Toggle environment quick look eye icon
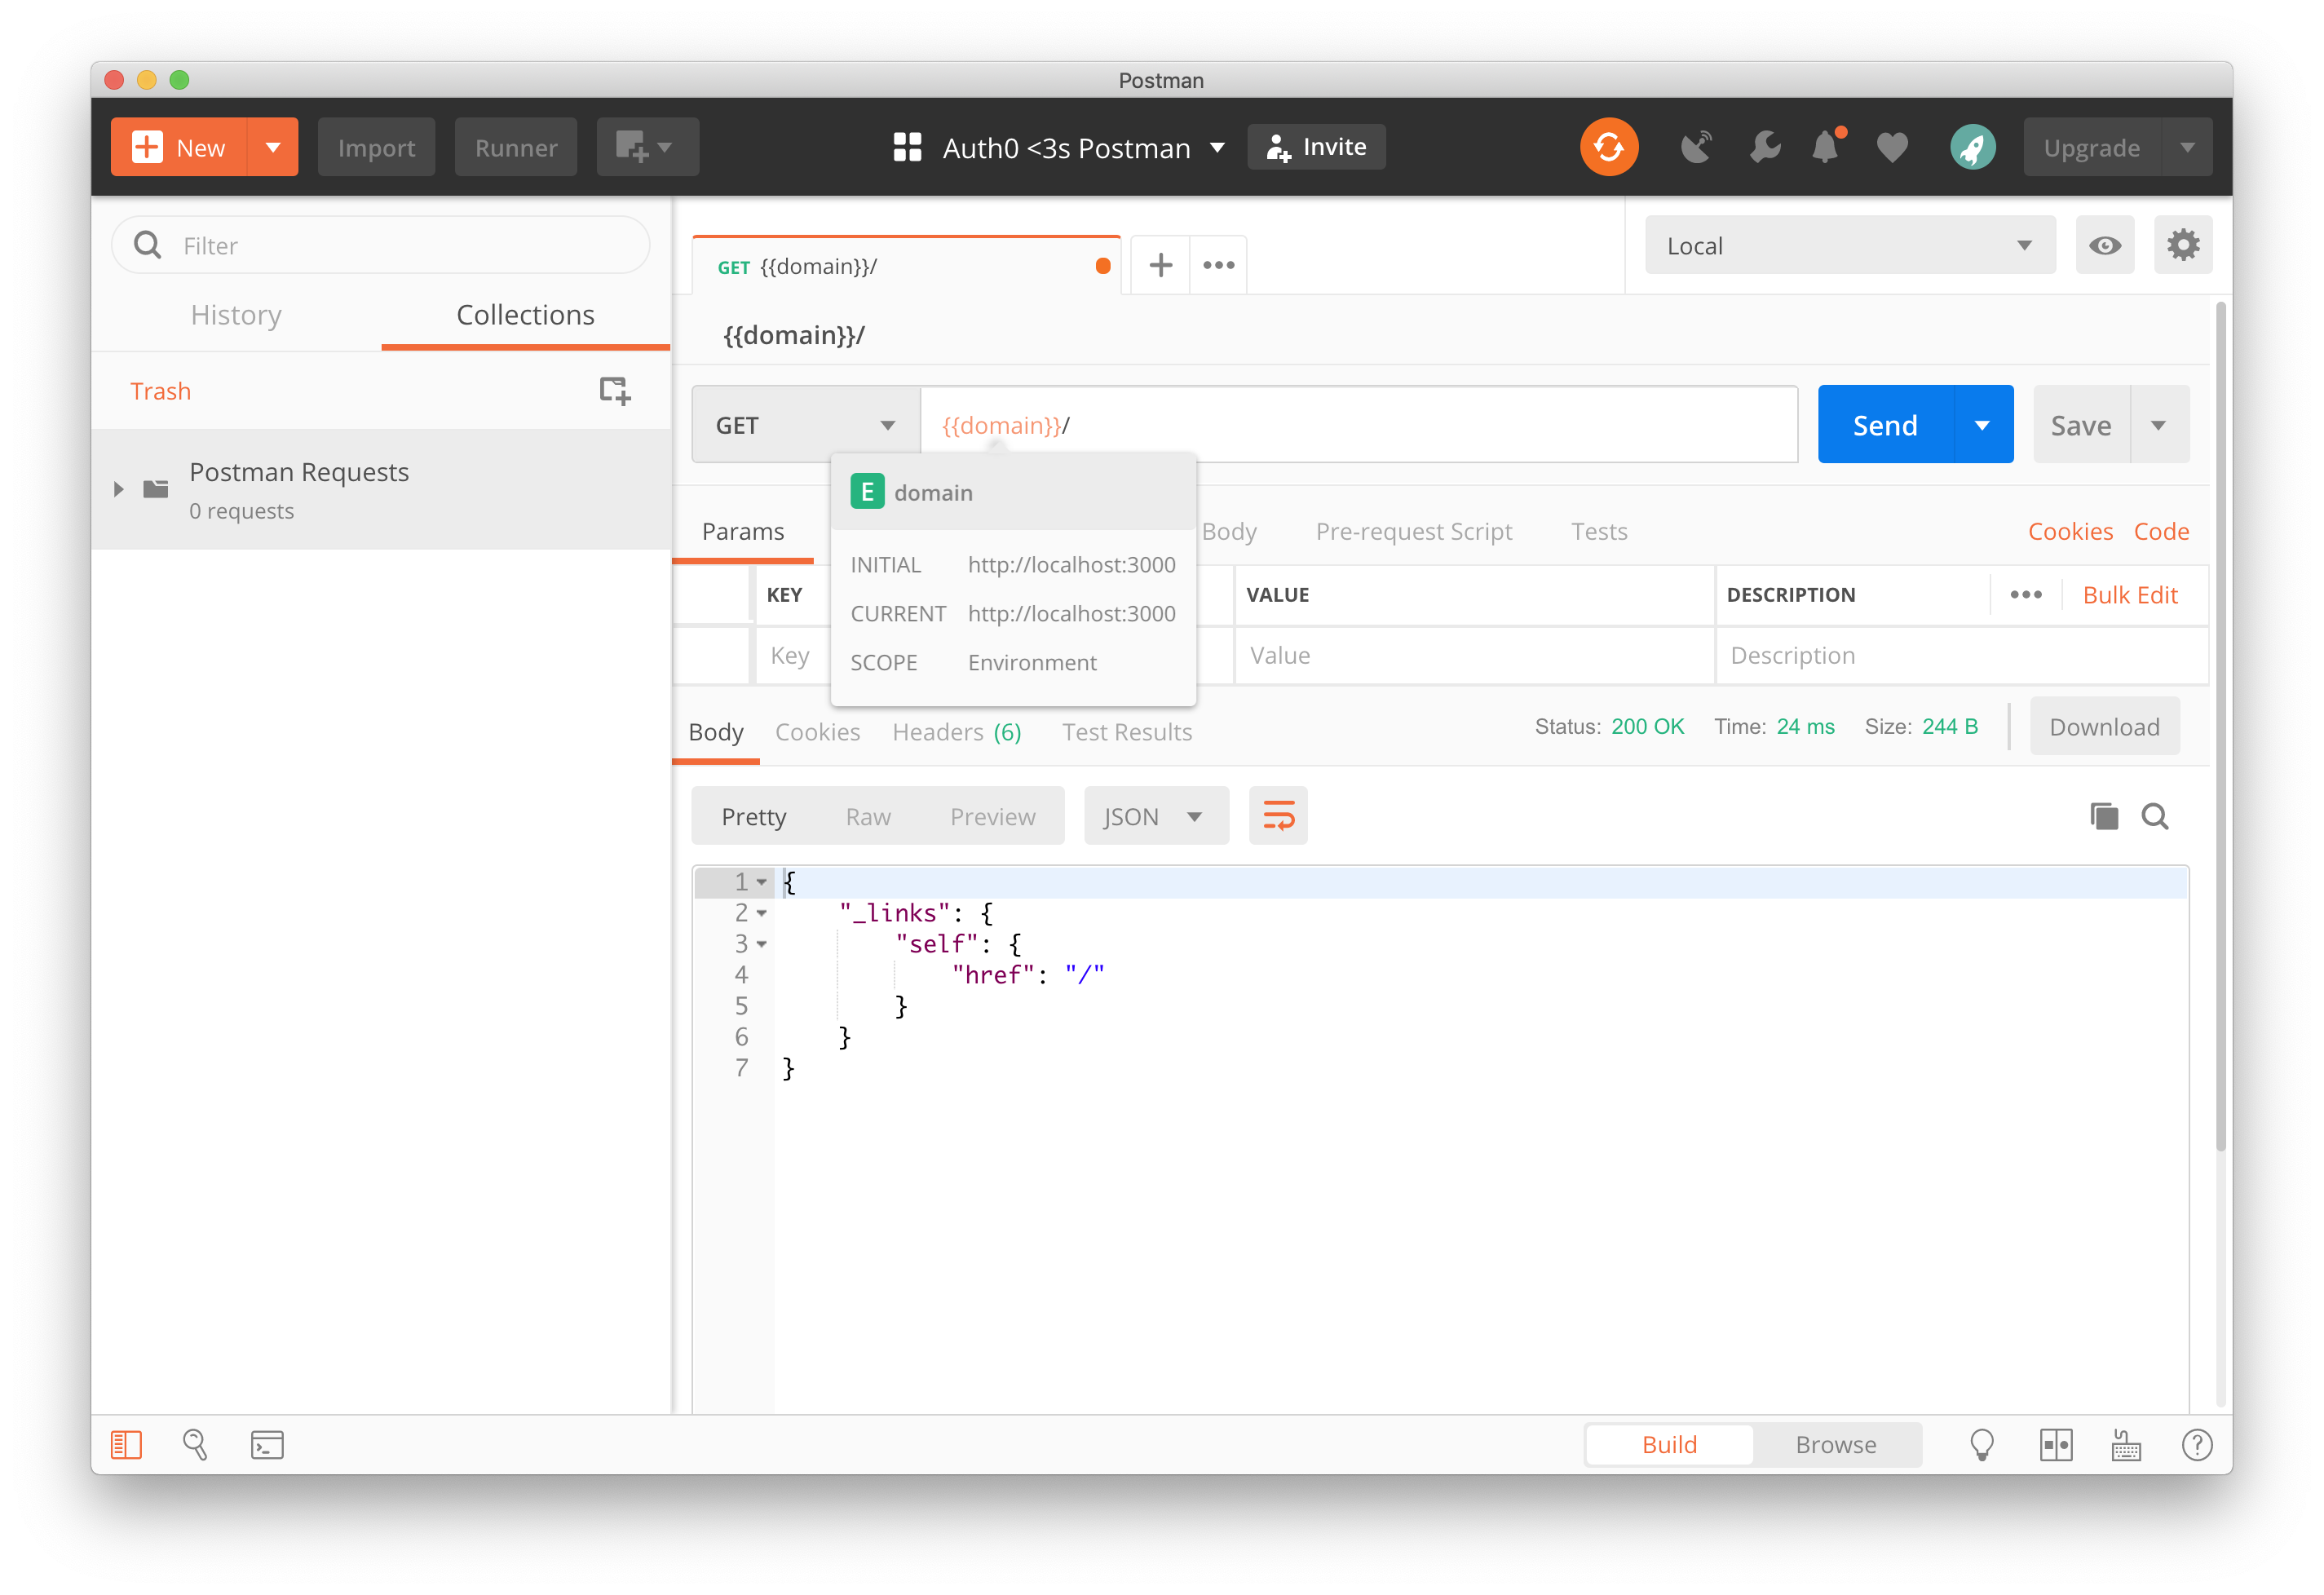The image size is (2324, 1595). point(2104,245)
